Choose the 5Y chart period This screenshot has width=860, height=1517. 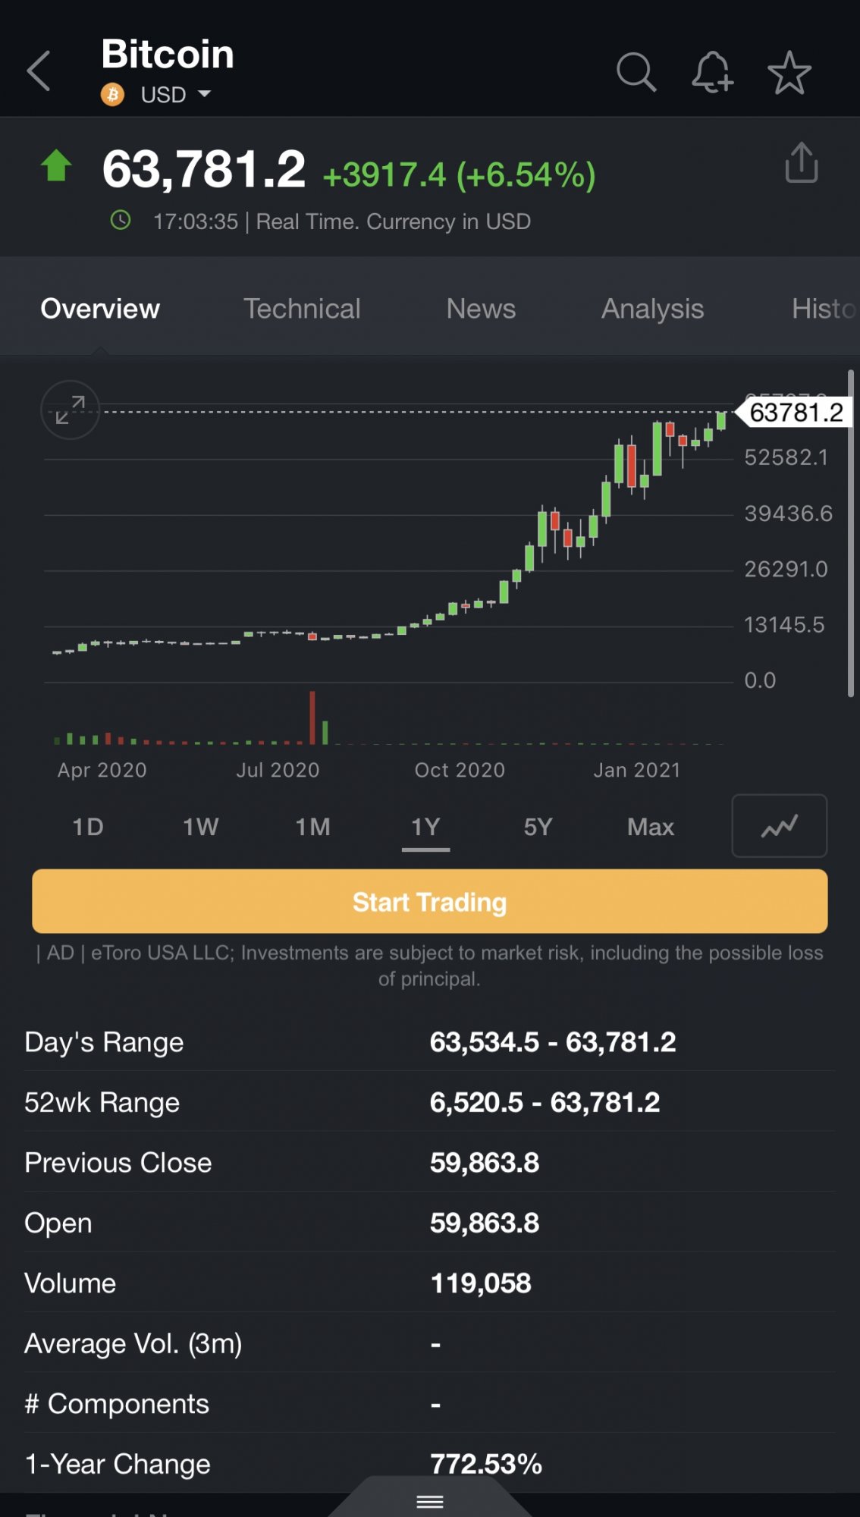pyautogui.click(x=538, y=827)
